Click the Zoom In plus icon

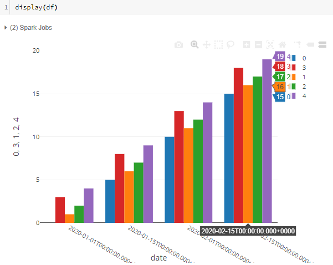(247, 45)
